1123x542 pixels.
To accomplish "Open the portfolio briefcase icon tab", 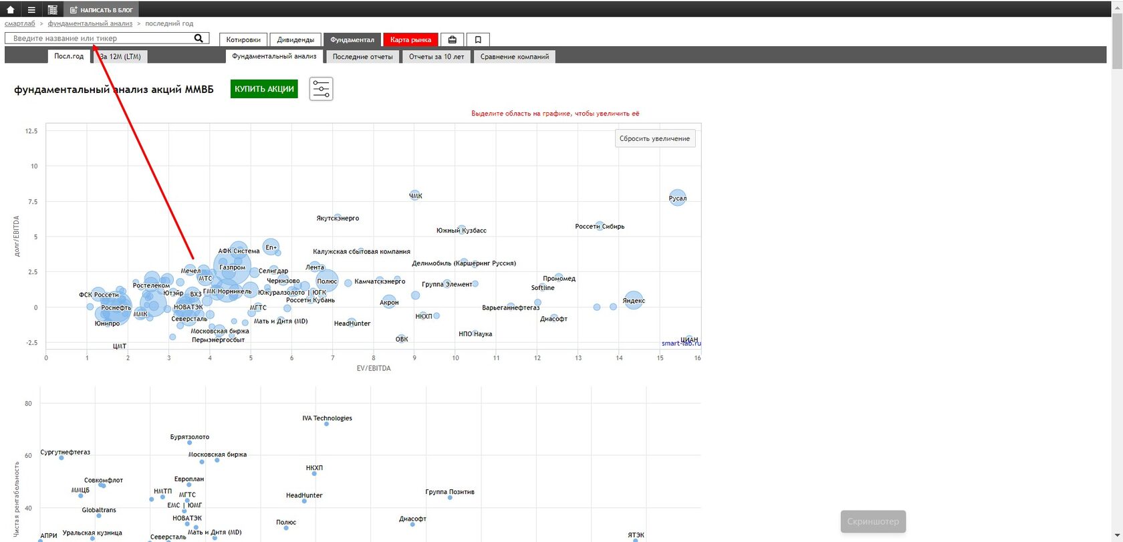I will pyautogui.click(x=452, y=39).
